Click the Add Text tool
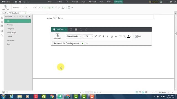Viewport: 177px width, 99px height. tap(6, 7)
